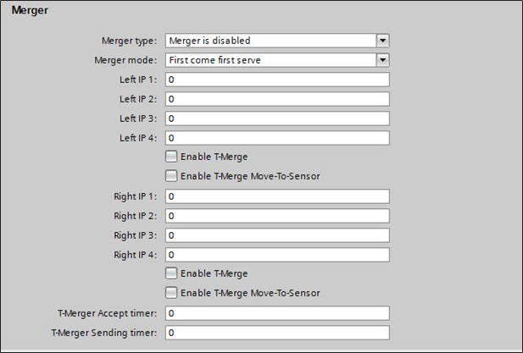Screen dimensions: 523x353
Task: Focus the Right IP 2 field
Action: point(277,216)
